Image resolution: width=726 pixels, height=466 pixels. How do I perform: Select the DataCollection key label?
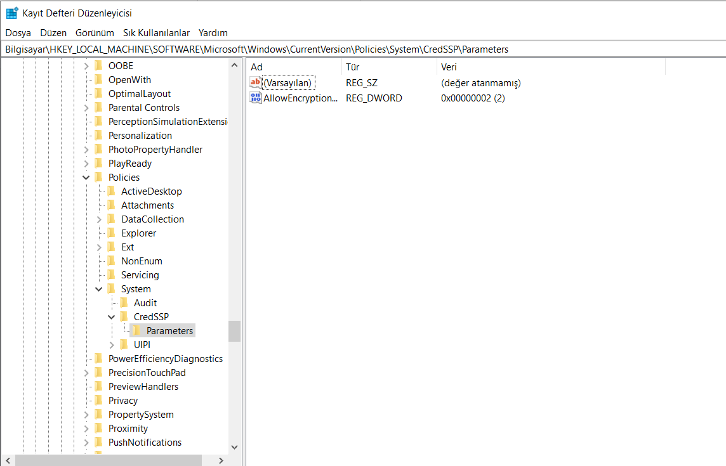pos(152,219)
